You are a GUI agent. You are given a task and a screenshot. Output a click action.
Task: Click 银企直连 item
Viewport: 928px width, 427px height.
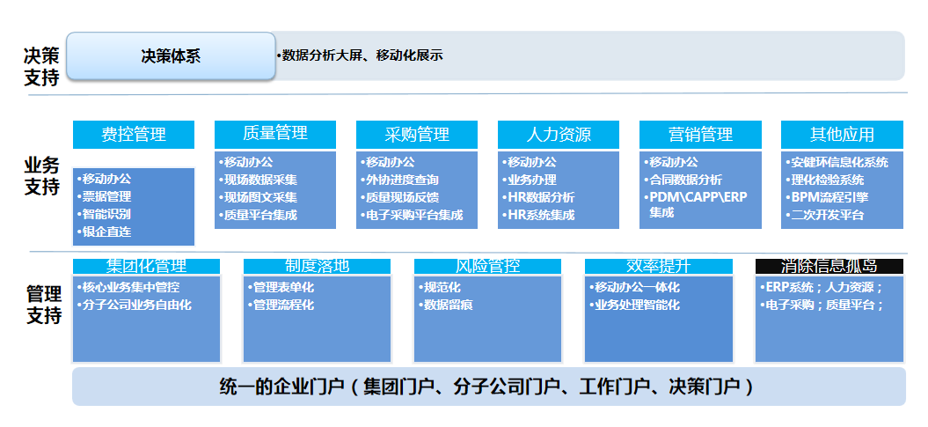point(105,232)
